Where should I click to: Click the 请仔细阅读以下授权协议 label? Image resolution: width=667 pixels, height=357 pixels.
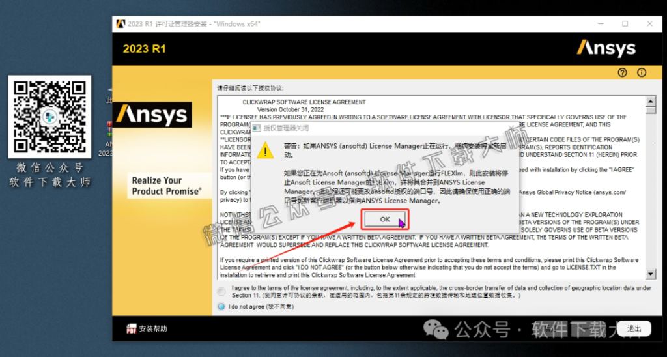tap(250, 89)
